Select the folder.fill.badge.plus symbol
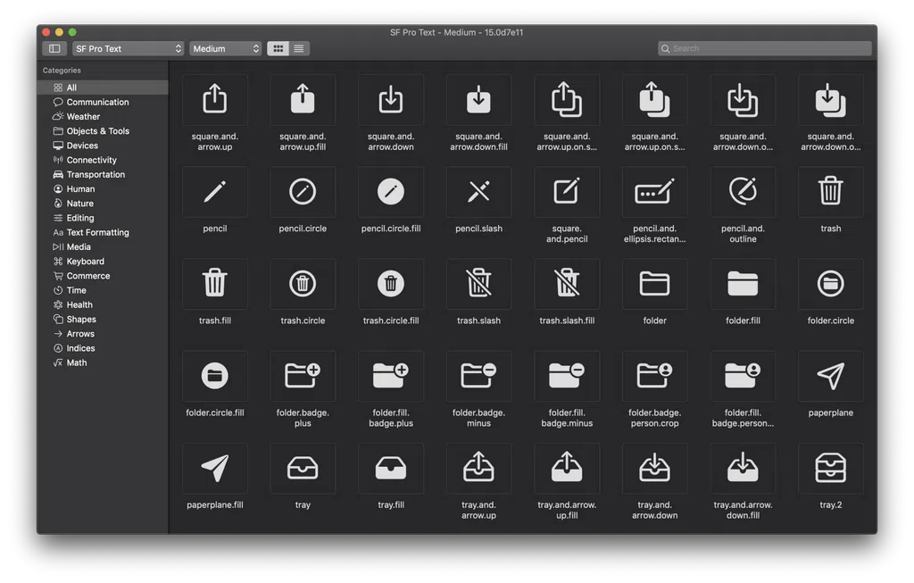The width and height of the screenshot is (914, 583). (391, 376)
